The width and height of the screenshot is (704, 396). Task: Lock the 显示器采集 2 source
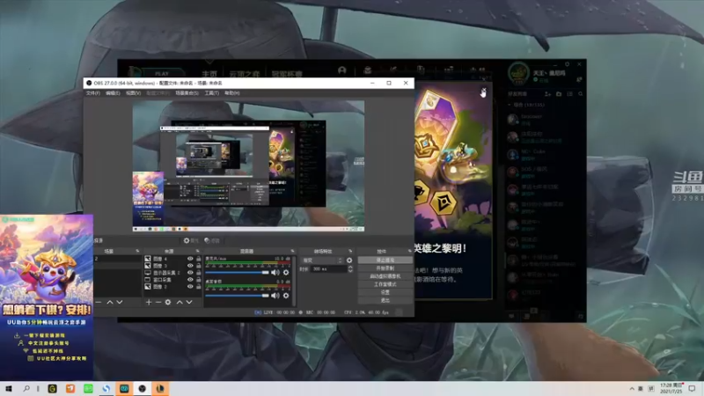click(199, 273)
